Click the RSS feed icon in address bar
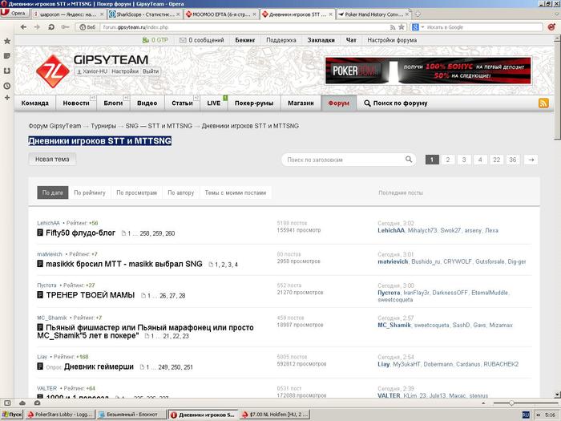The image size is (561, 421). click(393, 27)
